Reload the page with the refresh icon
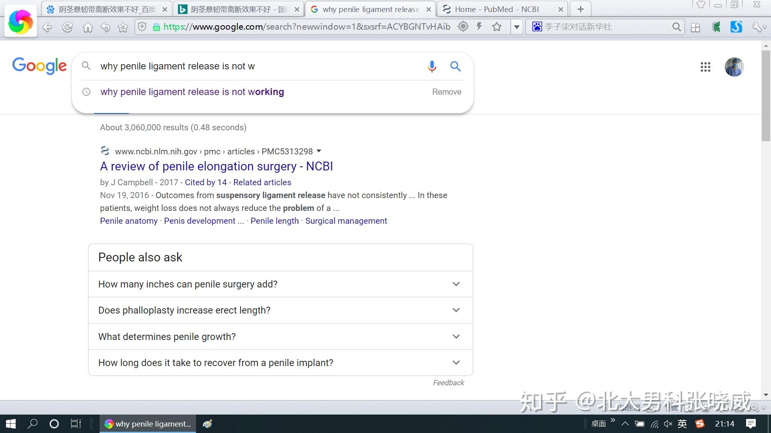Screen dimensions: 771x433 67,27
